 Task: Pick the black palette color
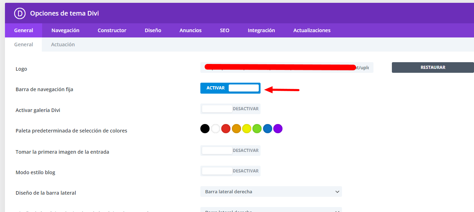click(x=205, y=129)
